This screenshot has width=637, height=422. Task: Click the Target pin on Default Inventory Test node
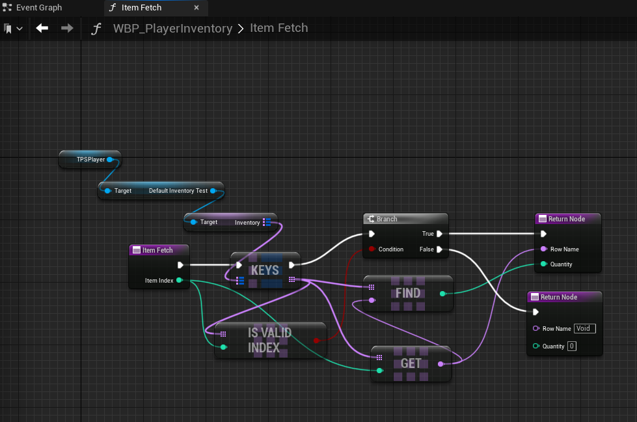click(x=107, y=191)
